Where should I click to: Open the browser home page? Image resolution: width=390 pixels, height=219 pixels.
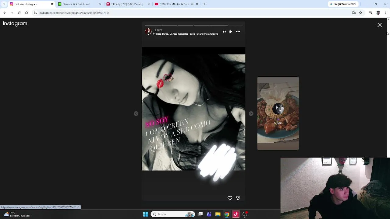pyautogui.click(x=27, y=13)
